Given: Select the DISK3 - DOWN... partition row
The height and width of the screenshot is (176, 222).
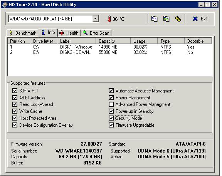Looking at the screenshot, I should click(x=110, y=52).
